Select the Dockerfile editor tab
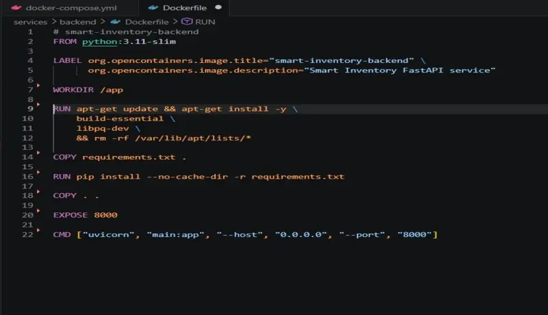 click(184, 8)
